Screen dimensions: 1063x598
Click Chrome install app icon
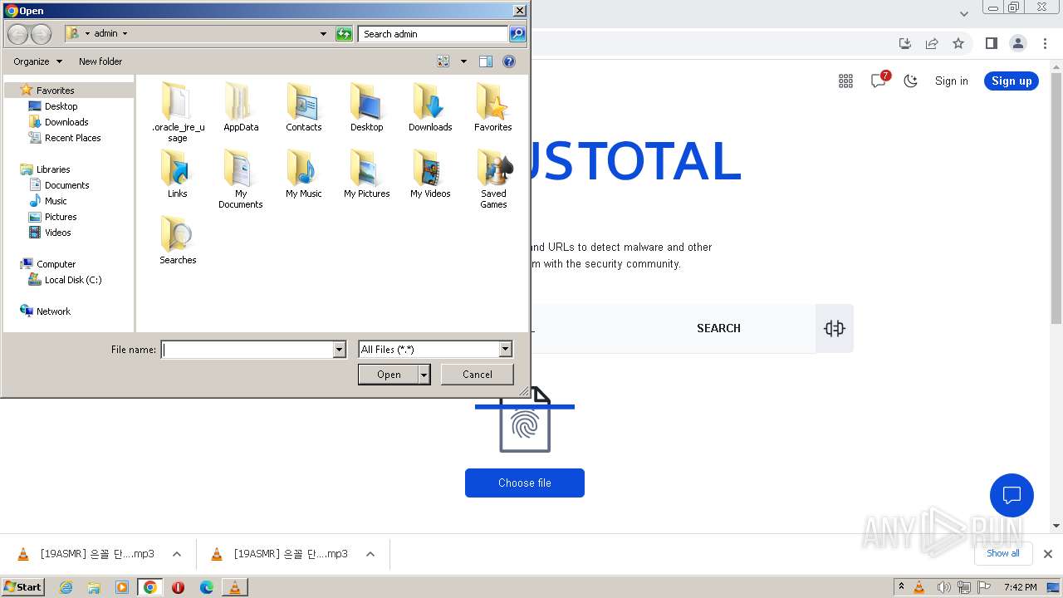click(905, 43)
